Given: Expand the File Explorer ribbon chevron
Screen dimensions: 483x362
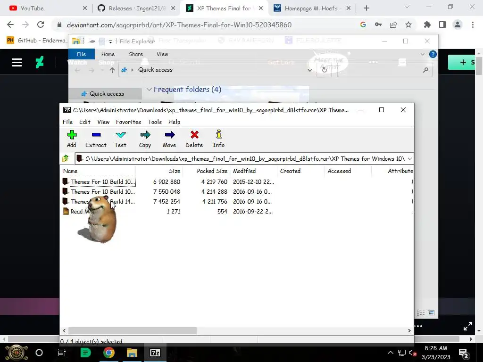Looking at the screenshot, I should 422,55.
